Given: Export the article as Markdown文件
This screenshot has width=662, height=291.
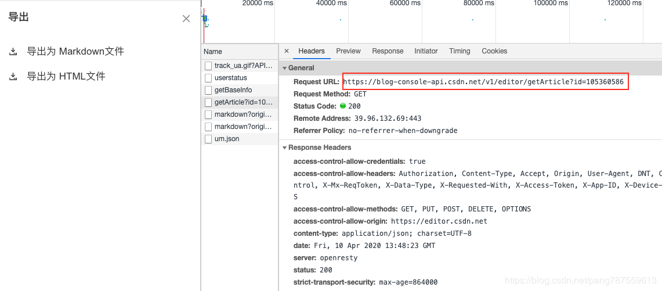Looking at the screenshot, I should (x=75, y=52).
